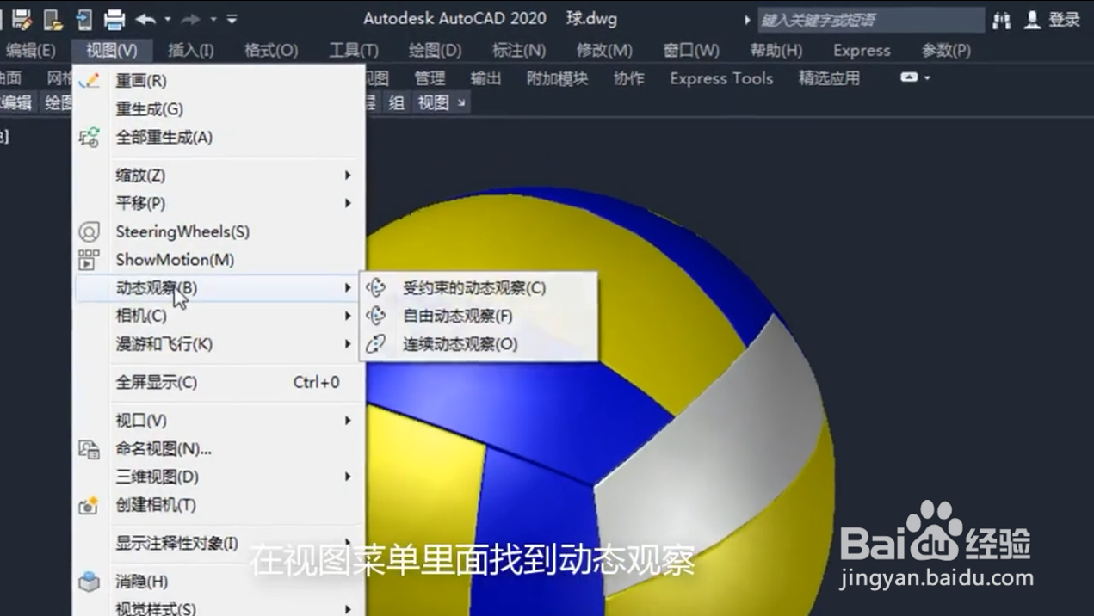Switch to the 管理 ribbon tab
Screen dimensions: 1094x616
[x=430, y=78]
